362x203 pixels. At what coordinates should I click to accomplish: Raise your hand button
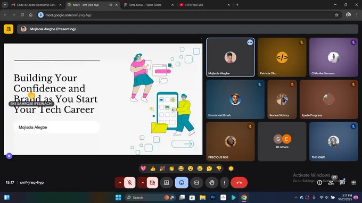click(212, 183)
